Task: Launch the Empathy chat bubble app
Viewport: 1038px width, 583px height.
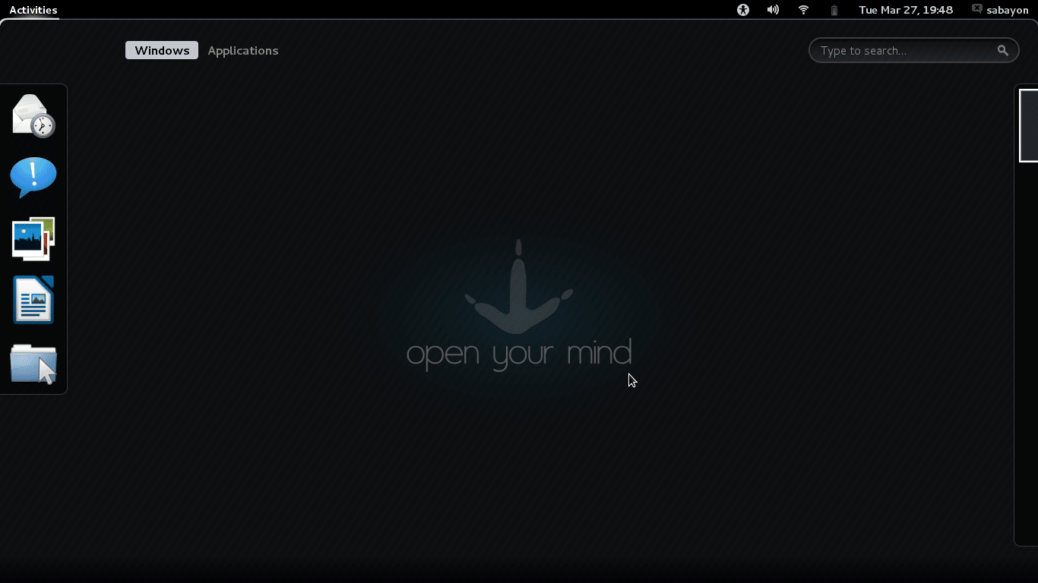Action: pyautogui.click(x=33, y=177)
